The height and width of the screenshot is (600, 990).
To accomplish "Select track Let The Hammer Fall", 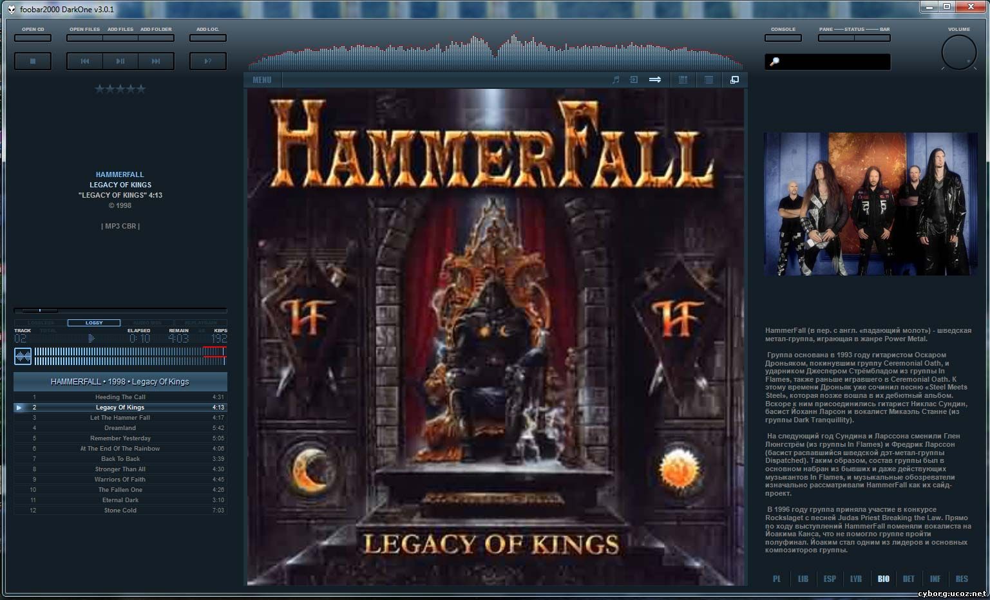I will click(120, 418).
